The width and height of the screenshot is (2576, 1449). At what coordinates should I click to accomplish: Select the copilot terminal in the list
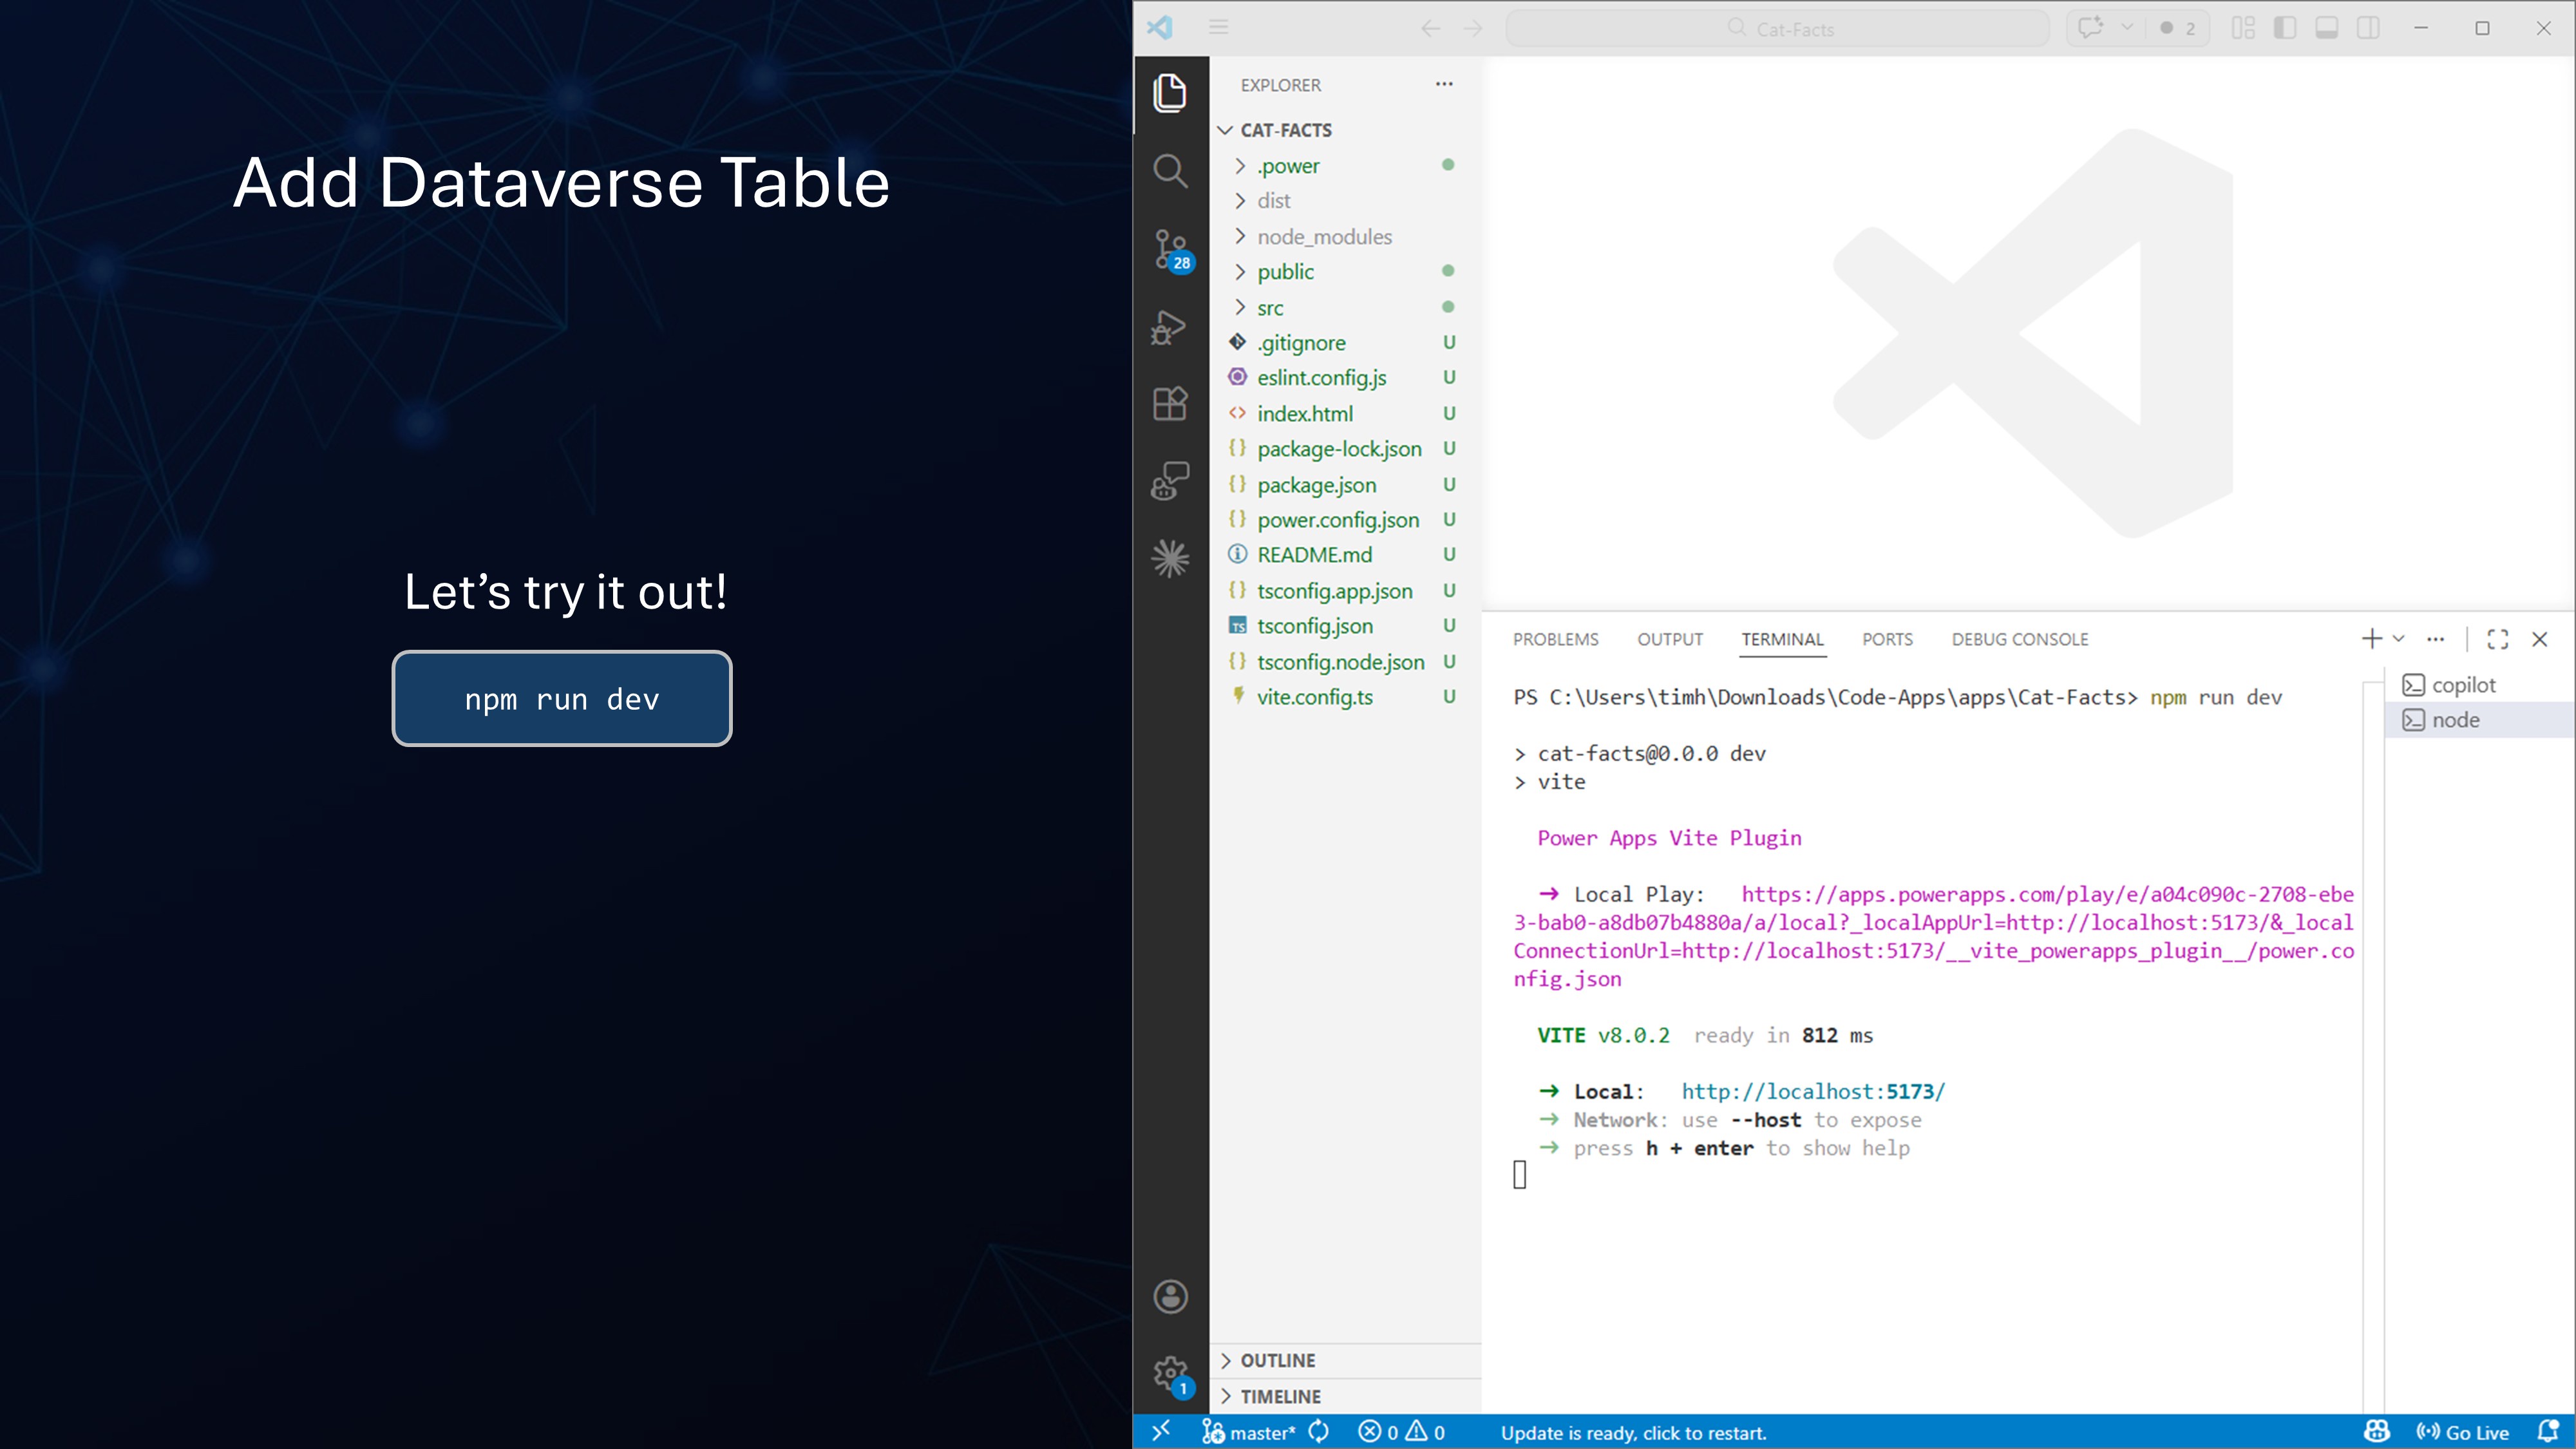tap(2480, 685)
